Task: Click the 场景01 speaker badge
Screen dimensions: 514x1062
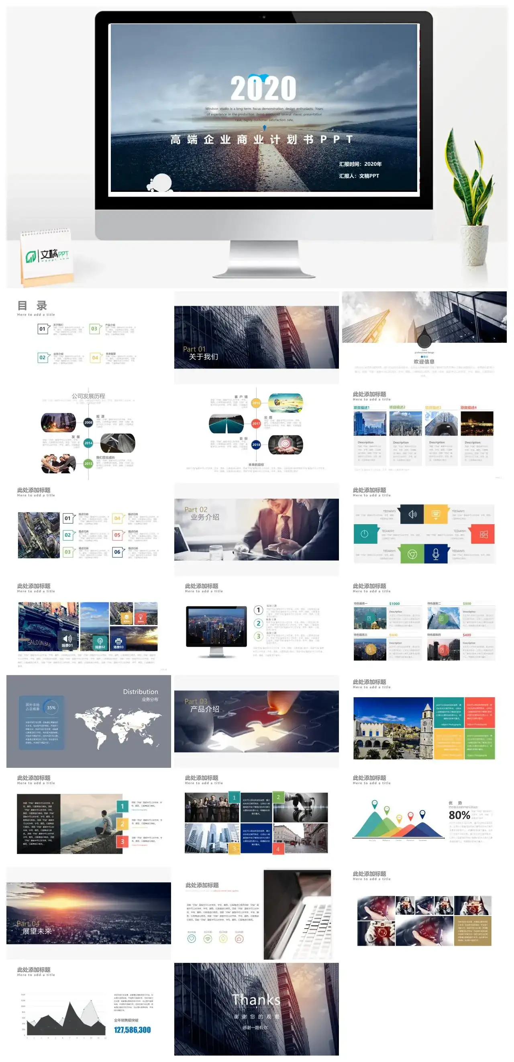Action: click(67, 640)
